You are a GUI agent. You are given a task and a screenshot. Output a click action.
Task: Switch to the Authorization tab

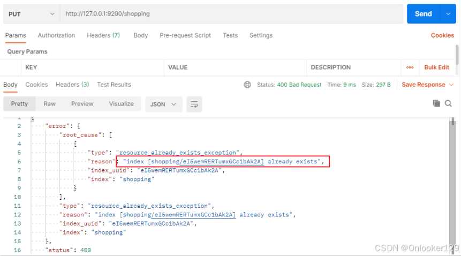click(x=56, y=35)
